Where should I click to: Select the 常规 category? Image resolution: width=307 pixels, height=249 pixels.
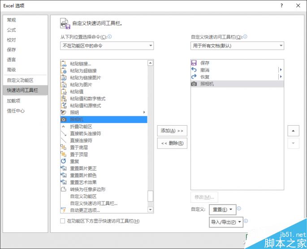click(25, 20)
